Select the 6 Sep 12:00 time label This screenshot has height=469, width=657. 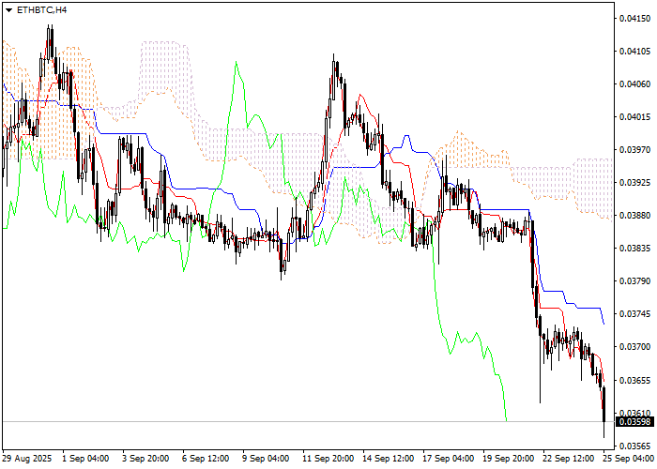coord(205,459)
